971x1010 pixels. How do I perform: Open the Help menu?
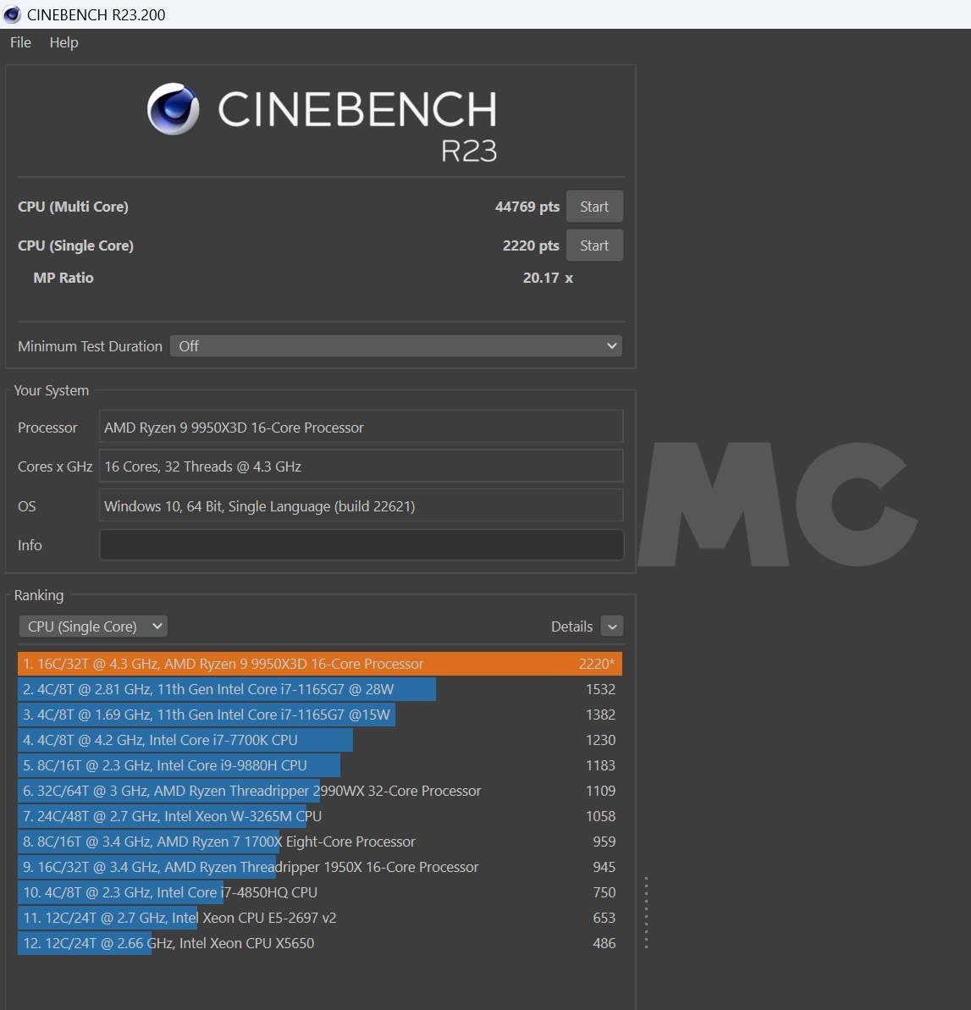point(63,42)
